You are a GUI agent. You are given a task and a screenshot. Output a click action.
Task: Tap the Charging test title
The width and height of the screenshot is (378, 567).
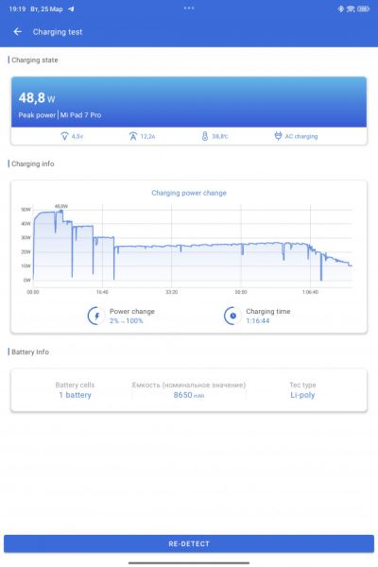click(58, 32)
